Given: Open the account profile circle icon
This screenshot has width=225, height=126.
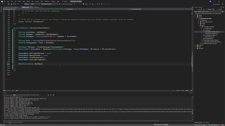Looking at the screenshot, I should click(x=210, y=1).
